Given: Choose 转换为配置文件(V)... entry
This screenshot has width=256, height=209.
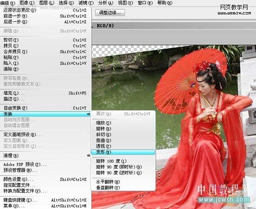Looking at the screenshot, I should [45, 191].
